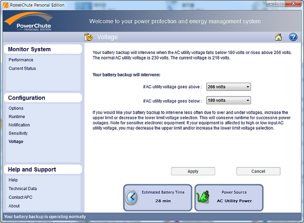
Task: Click the PowerChute title bar app icon
Action: [5, 5]
